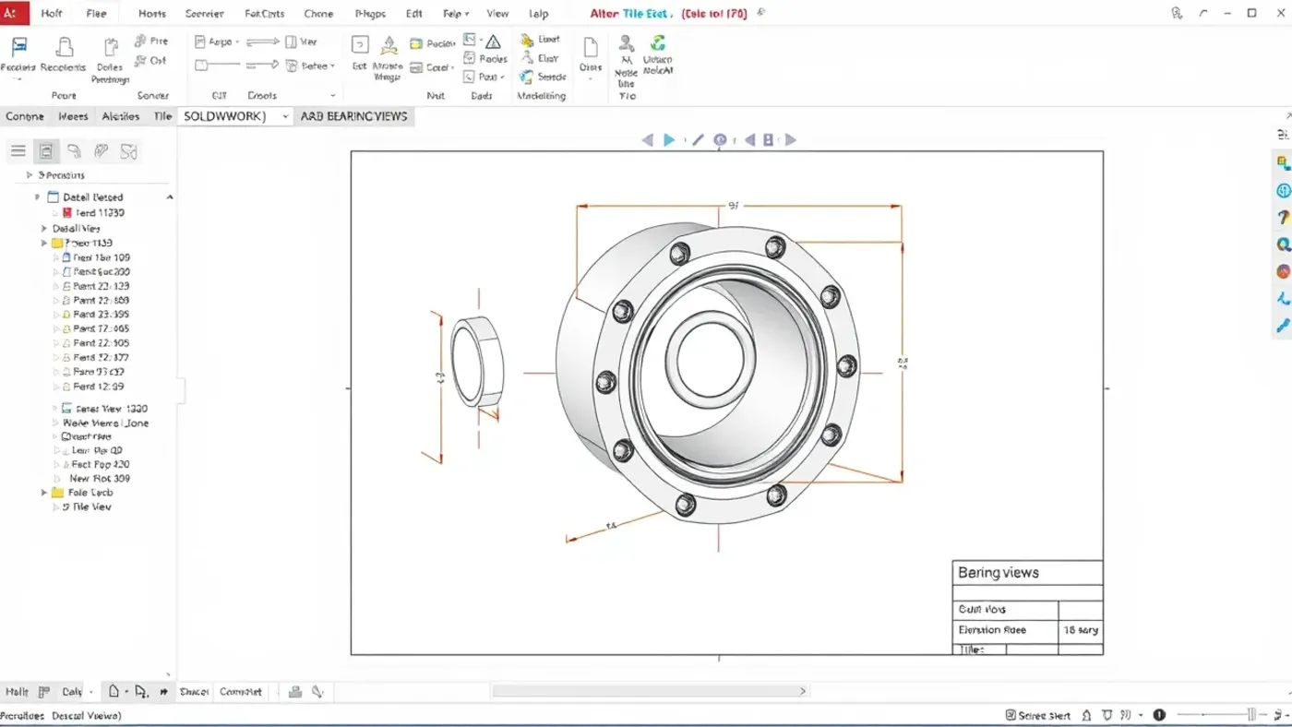Open the View menu
Viewport: 1292px width, 727px height.
pos(497,14)
